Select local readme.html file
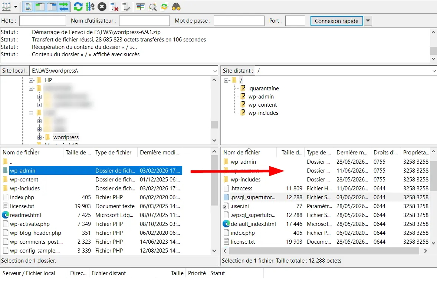Viewport: 437px width, 287px height. click(25, 215)
